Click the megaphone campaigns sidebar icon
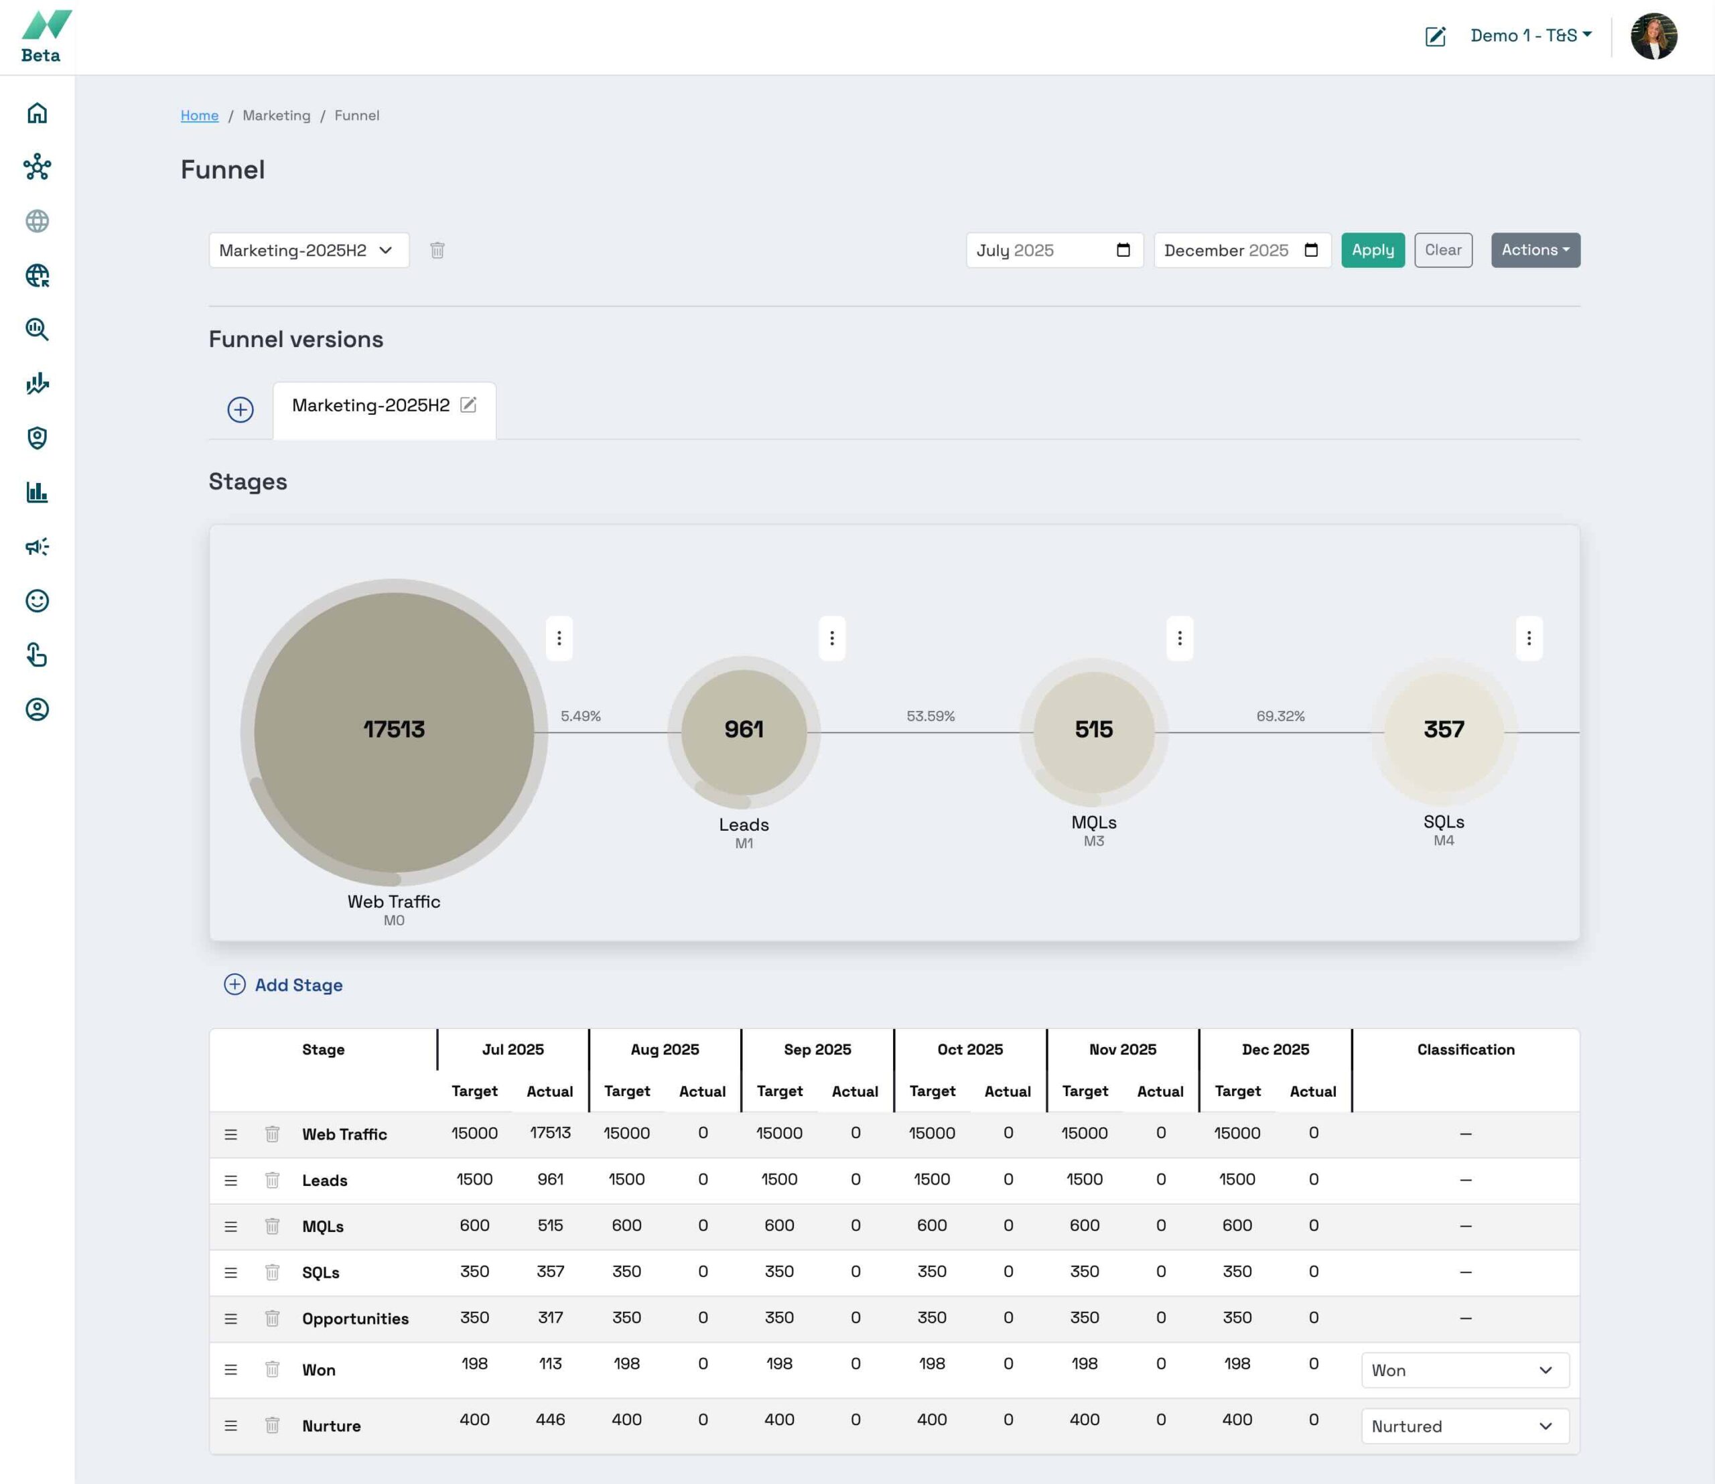This screenshot has width=1715, height=1484. tap(38, 547)
